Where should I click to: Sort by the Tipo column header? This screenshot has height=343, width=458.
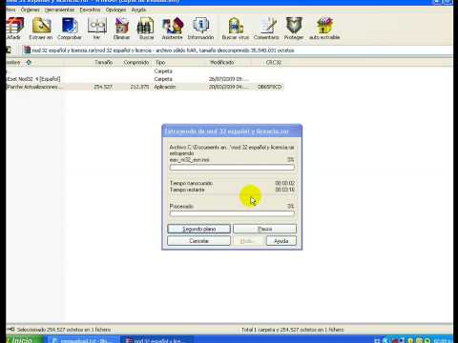[x=160, y=62]
